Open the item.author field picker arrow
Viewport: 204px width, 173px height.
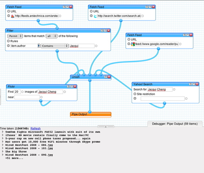click(39, 46)
